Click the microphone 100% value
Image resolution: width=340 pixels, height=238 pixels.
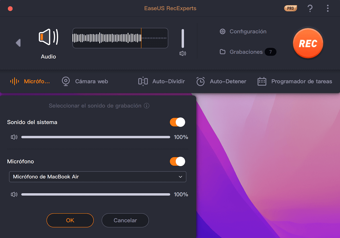point(181,194)
